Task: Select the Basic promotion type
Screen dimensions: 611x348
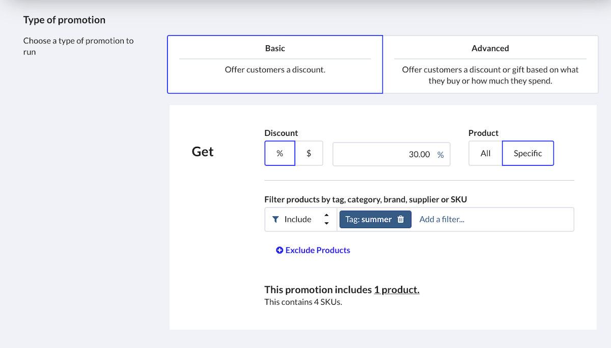Action: (275, 64)
